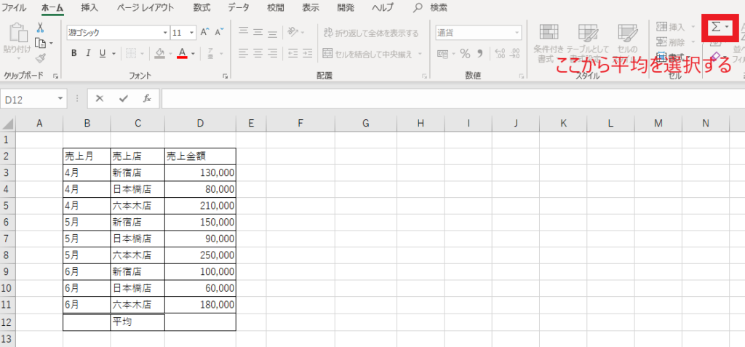Click the fx insert function icon
Viewport: 745px width, 347px height.
pyautogui.click(x=147, y=98)
